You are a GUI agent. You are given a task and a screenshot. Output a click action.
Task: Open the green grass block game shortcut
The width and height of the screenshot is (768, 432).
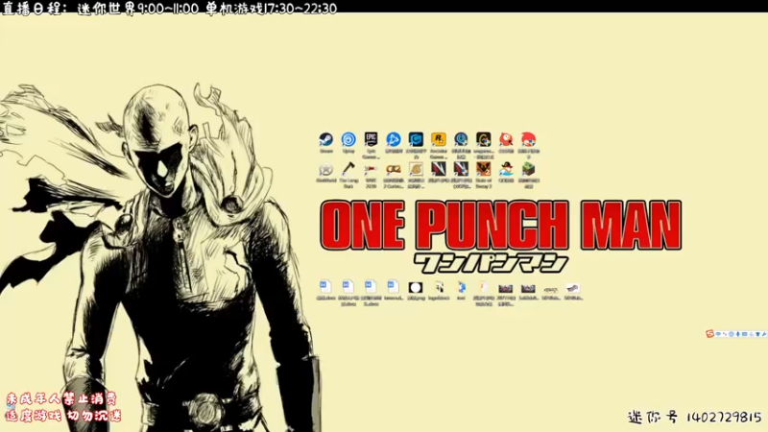[x=529, y=169]
